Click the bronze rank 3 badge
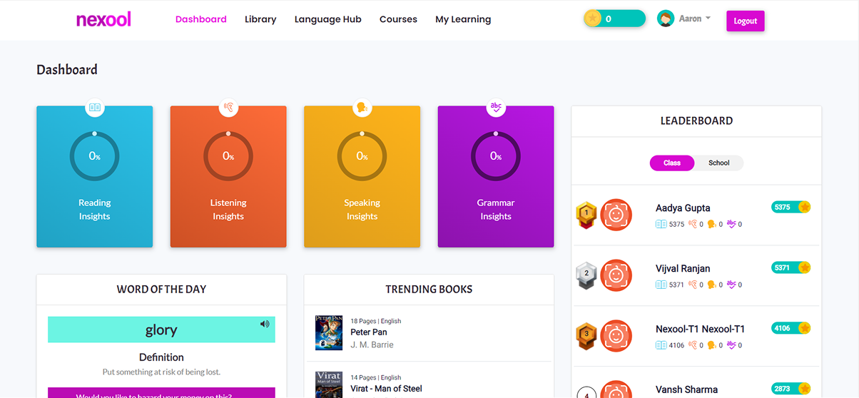 coord(586,336)
